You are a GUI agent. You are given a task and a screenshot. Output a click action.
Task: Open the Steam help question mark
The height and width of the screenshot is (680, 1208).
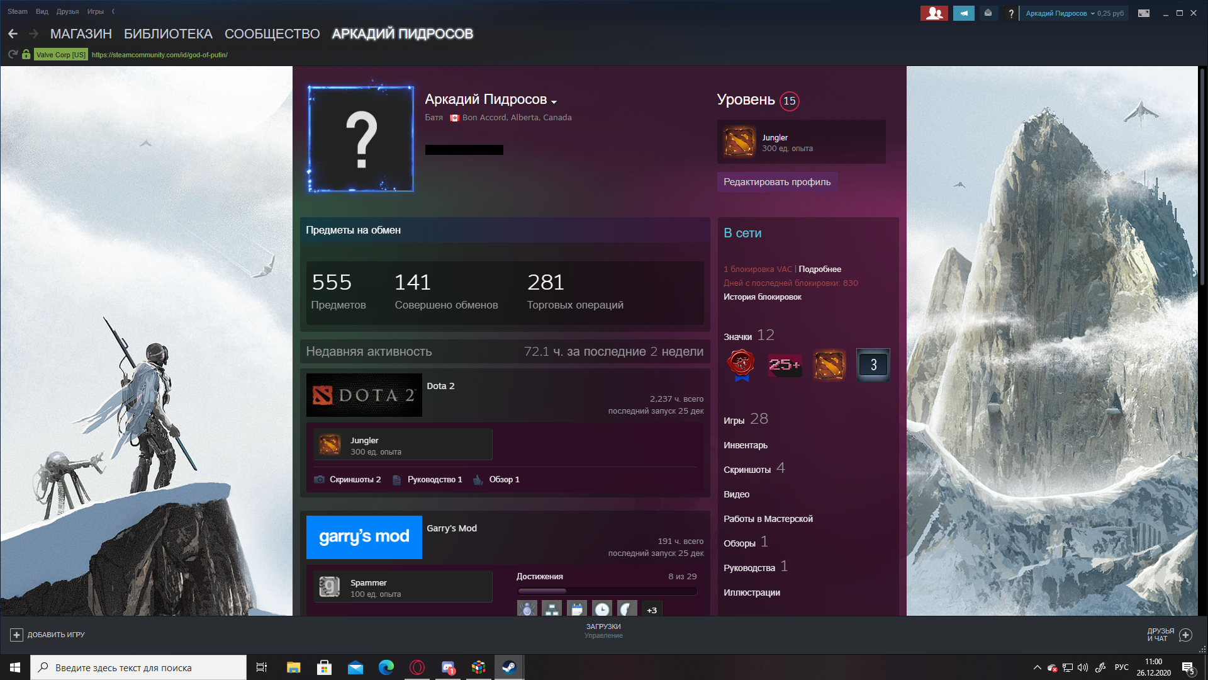[x=1011, y=13]
